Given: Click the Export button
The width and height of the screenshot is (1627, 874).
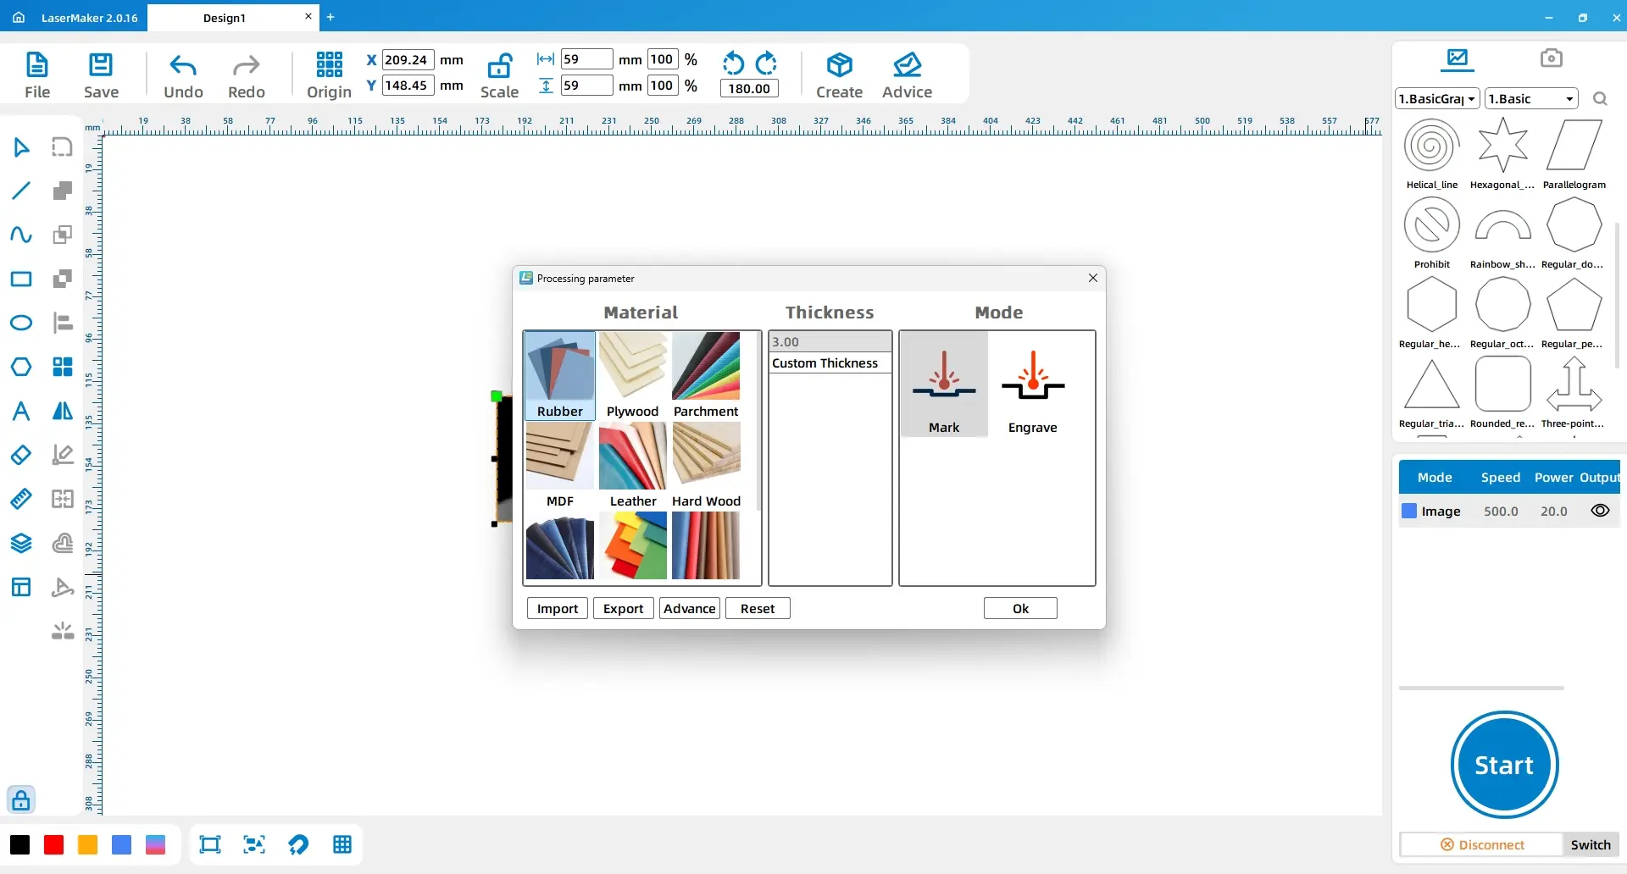Looking at the screenshot, I should pos(624,608).
